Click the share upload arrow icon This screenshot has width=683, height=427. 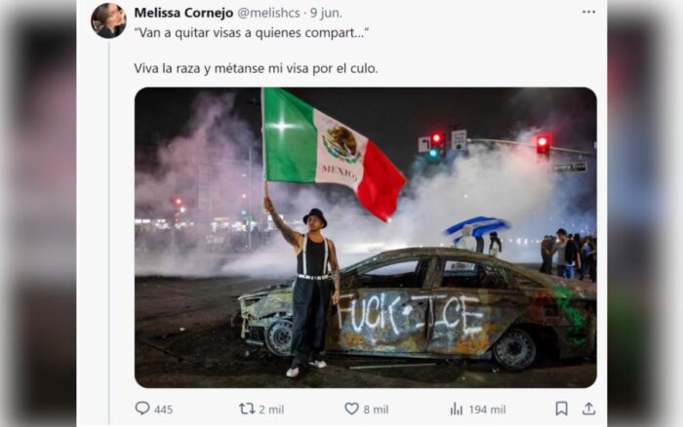click(588, 408)
